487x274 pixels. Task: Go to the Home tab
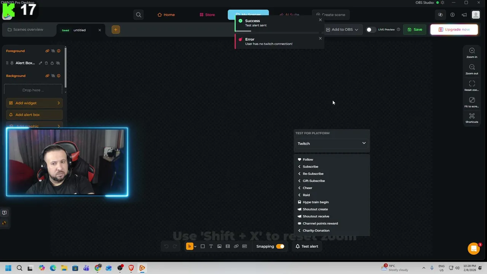coord(166,14)
